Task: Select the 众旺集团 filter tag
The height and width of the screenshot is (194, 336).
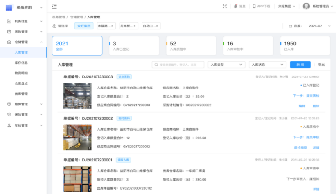Action: pyautogui.click(x=84, y=26)
